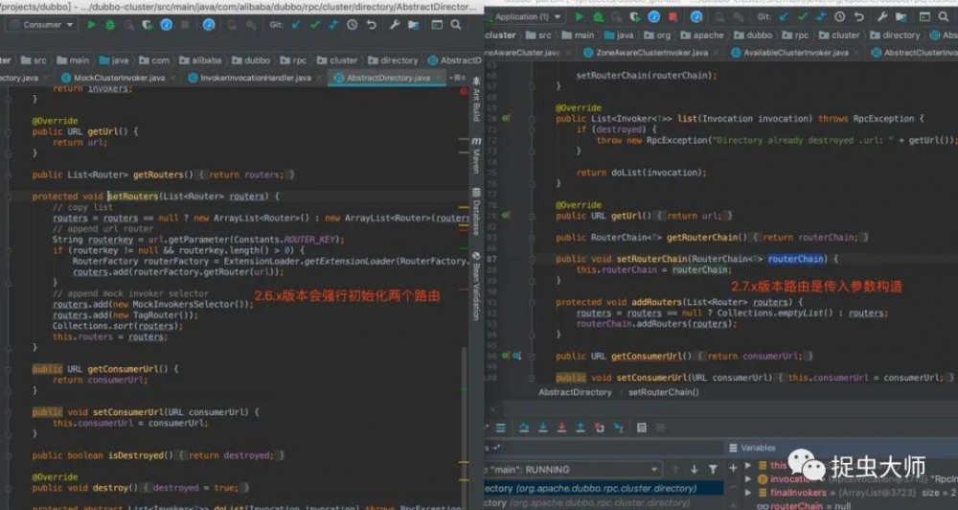Click the Git commit checkmark in right window
This screenshot has height=510, width=958.
click(803, 16)
